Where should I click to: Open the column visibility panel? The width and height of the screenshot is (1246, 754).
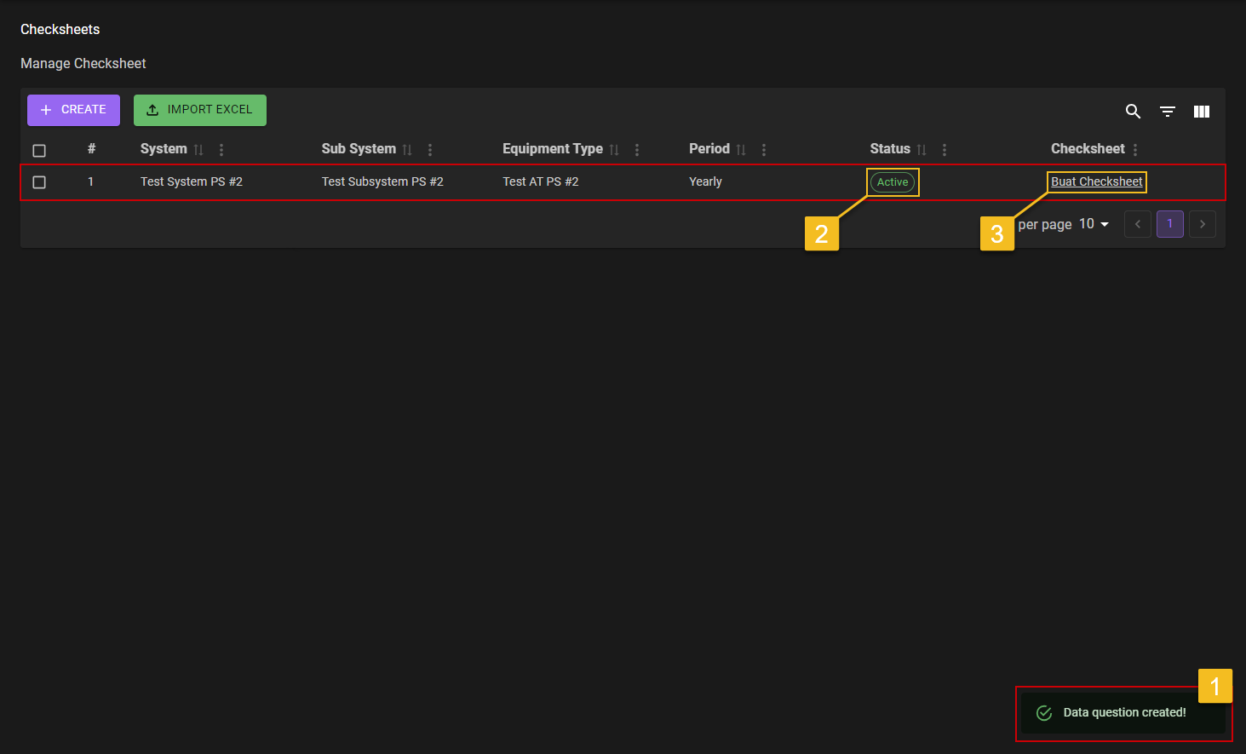pyautogui.click(x=1201, y=111)
